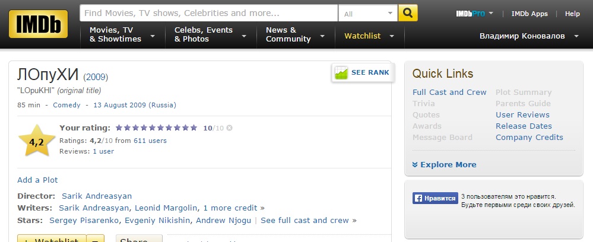593x242 pixels.
Task: Click greyed Plot Summary quick link
Action: click(524, 93)
